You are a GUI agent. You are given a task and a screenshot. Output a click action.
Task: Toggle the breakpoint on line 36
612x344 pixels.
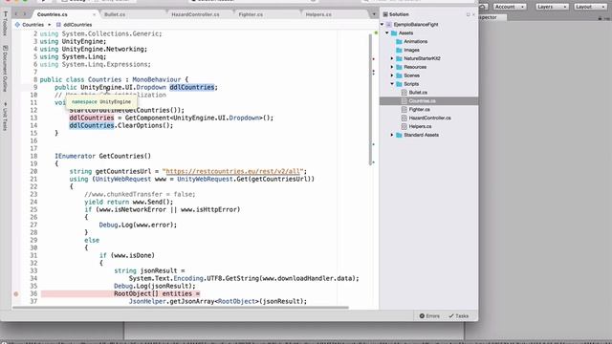[16, 293]
